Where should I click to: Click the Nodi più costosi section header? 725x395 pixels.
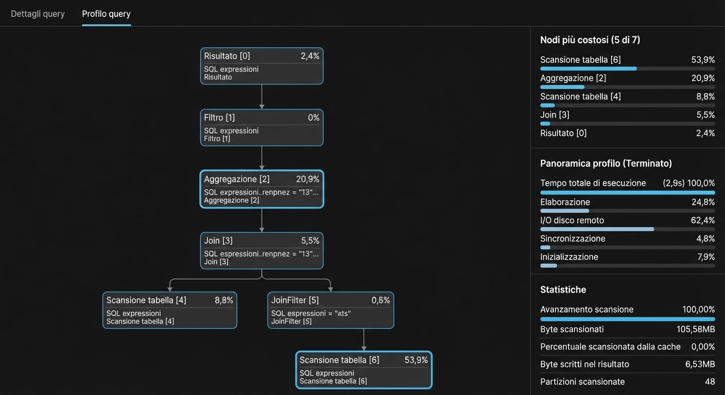tap(590, 40)
